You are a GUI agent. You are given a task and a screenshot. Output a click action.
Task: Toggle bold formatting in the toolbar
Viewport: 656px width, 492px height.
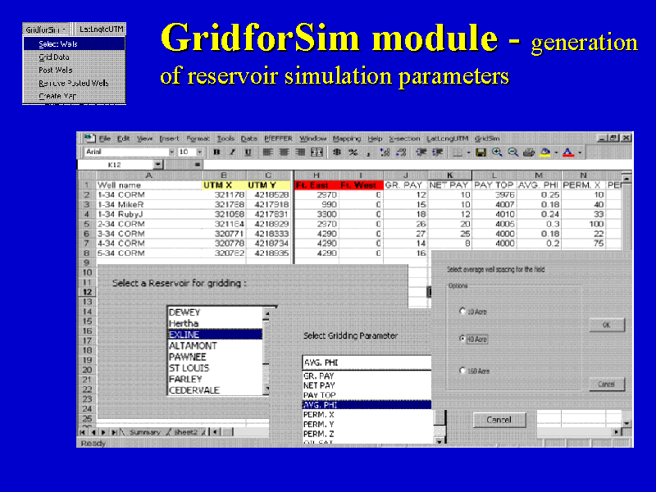[x=216, y=153]
